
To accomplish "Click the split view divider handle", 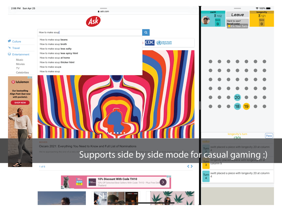I will point(200,105).
